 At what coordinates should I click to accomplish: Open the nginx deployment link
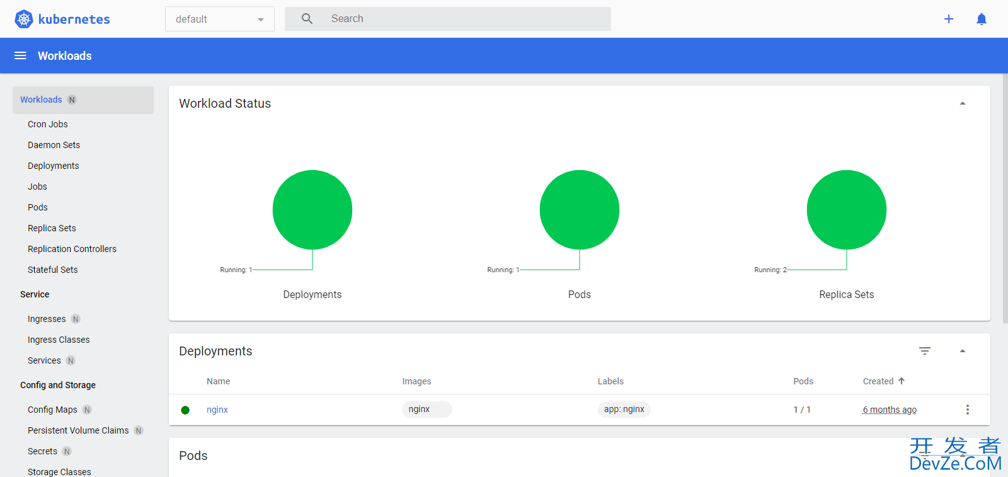[x=217, y=410]
